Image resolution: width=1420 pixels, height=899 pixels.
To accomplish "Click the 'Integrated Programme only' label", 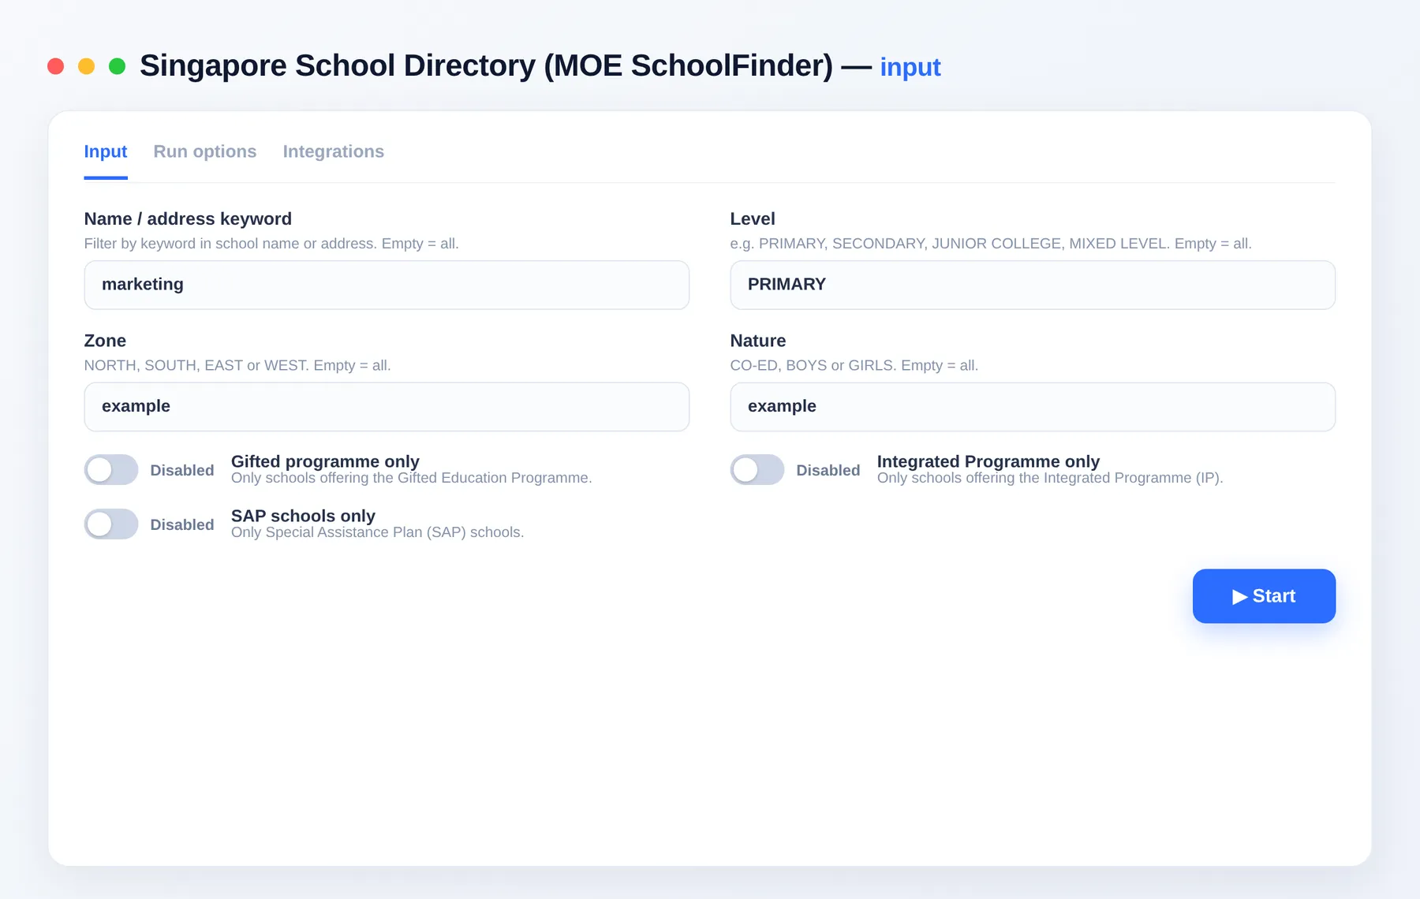I will [x=988, y=461].
